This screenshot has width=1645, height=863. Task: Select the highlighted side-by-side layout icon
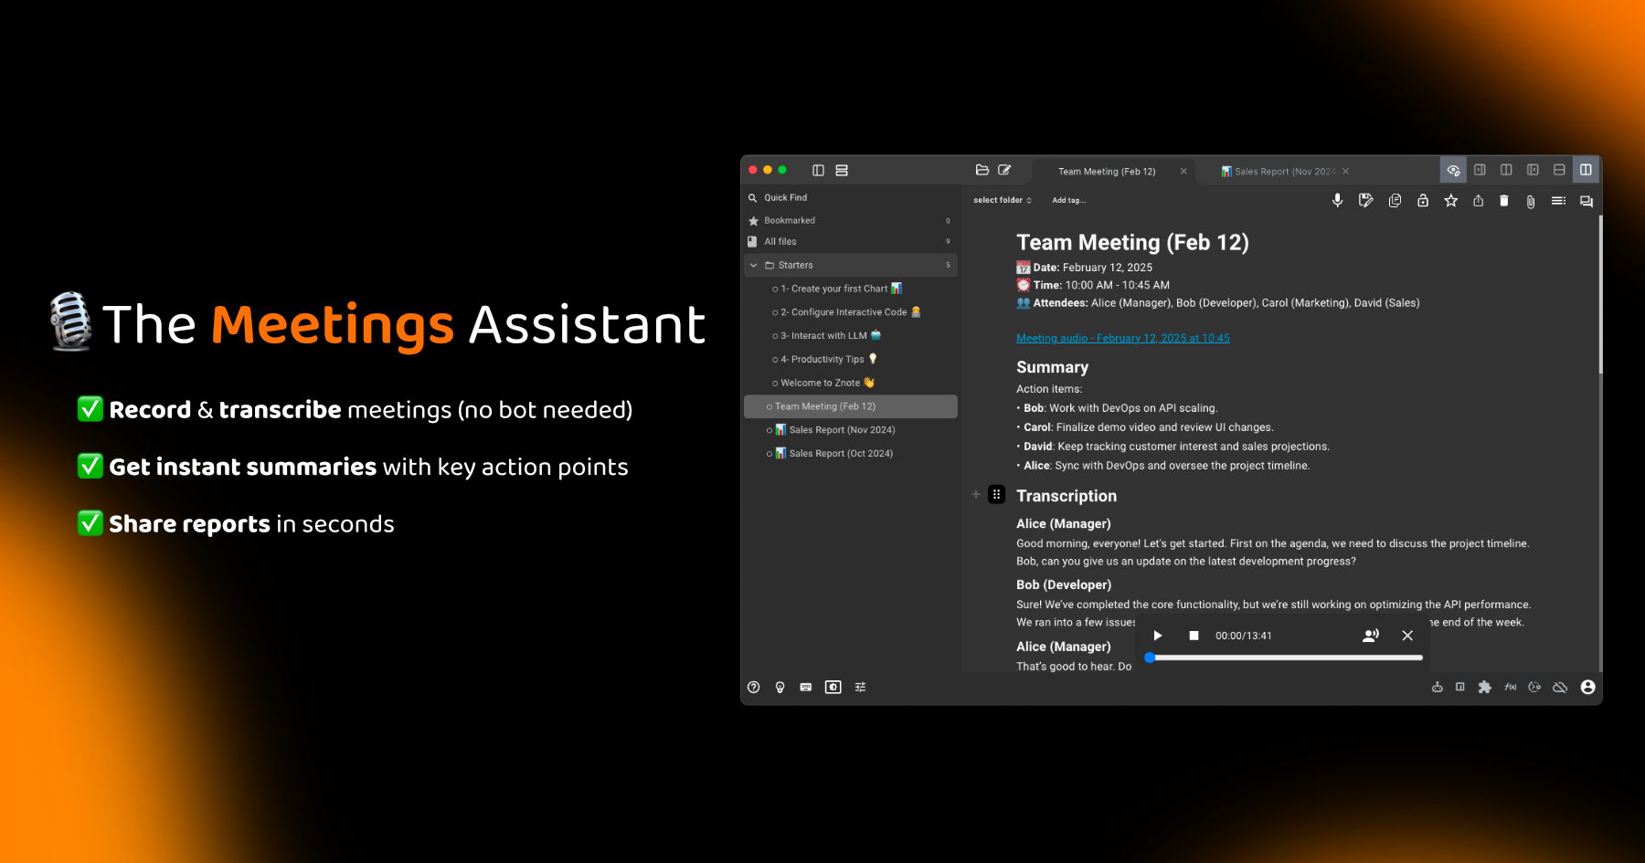pos(1586,170)
